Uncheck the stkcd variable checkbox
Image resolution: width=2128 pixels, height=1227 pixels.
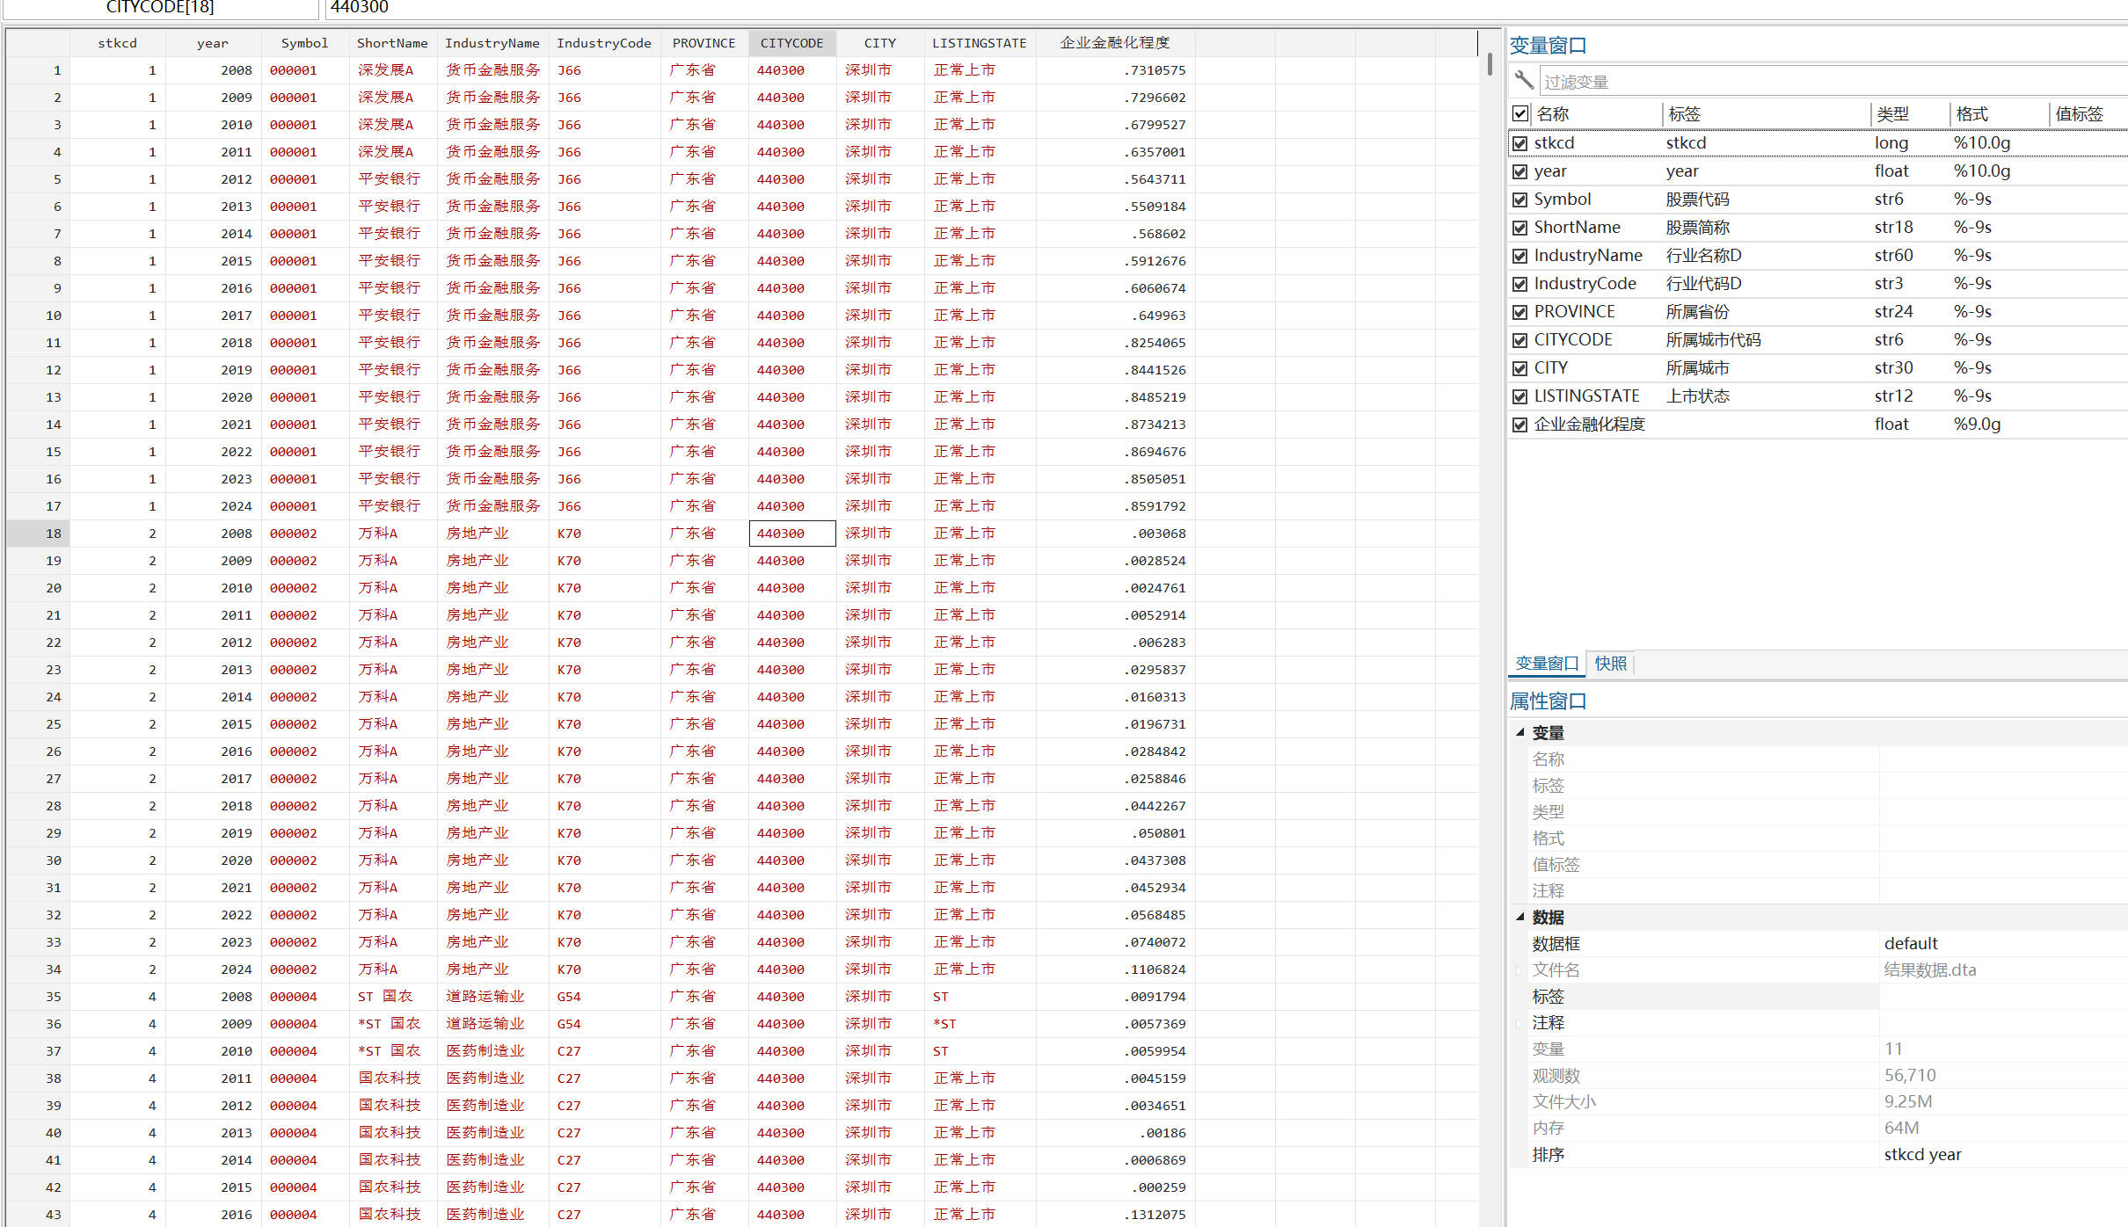click(x=1520, y=143)
